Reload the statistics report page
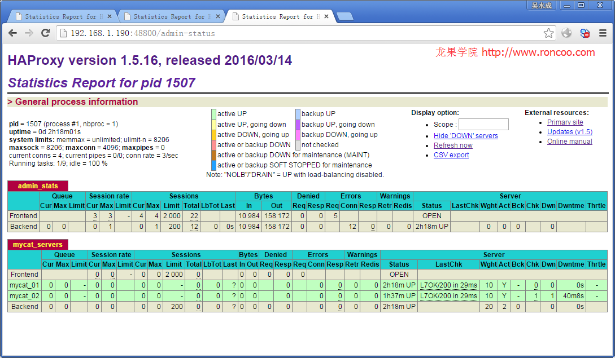This screenshot has width=615, height=358. pyautogui.click(x=46, y=33)
